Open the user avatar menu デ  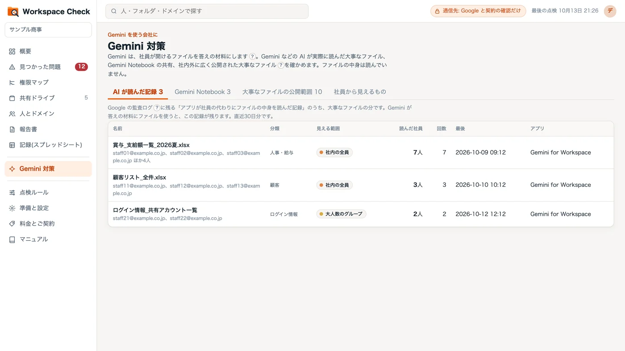610,11
